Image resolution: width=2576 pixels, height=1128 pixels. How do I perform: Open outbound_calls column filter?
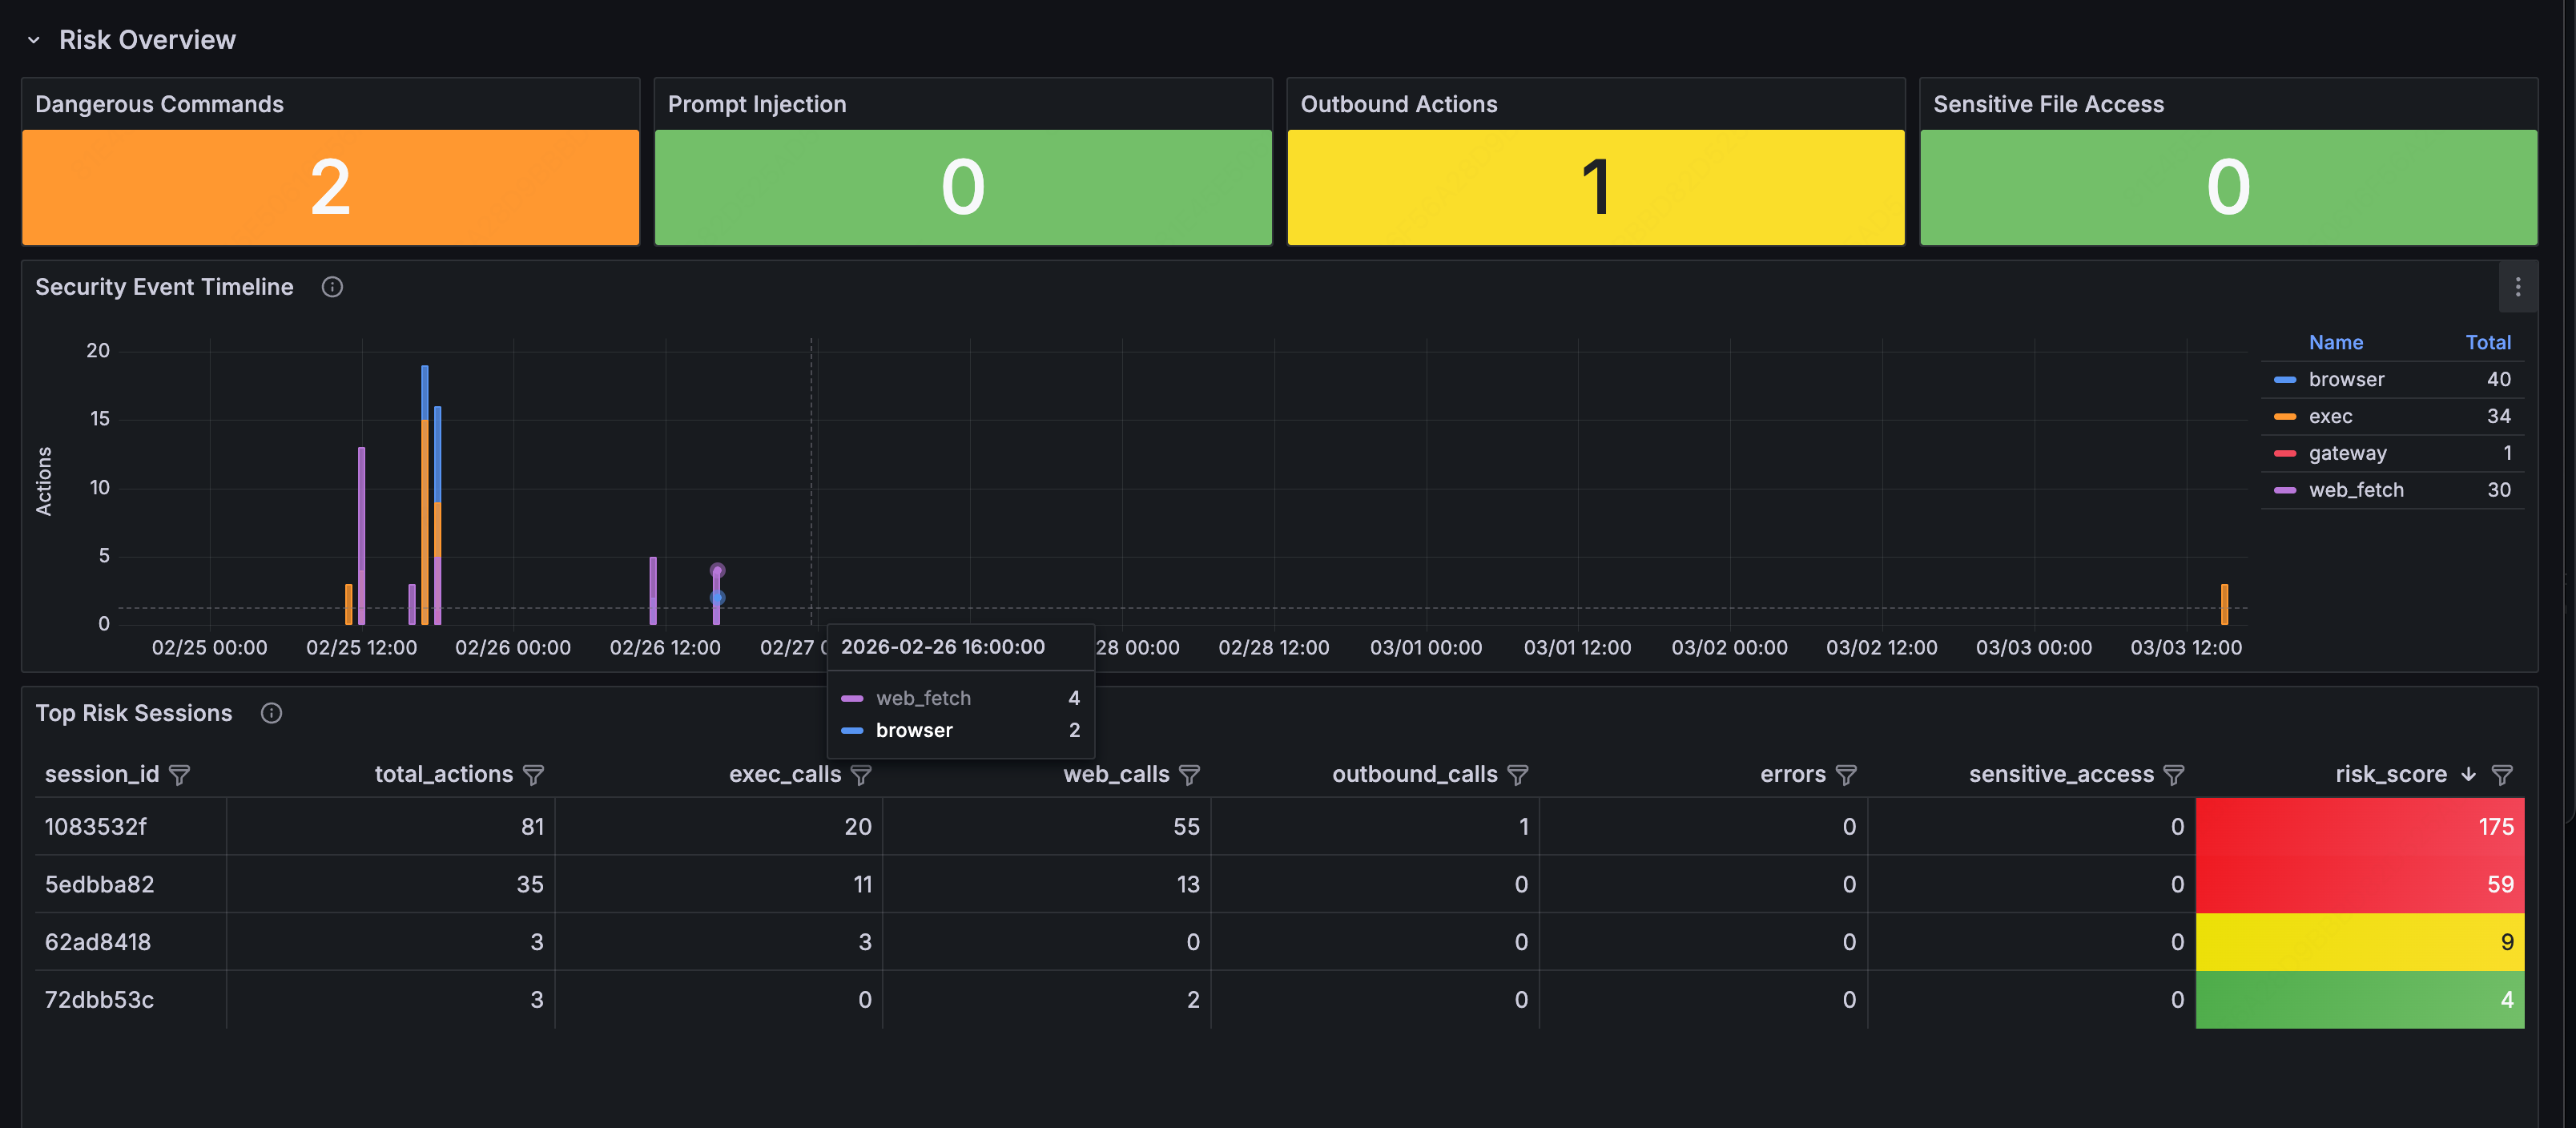pos(1517,775)
